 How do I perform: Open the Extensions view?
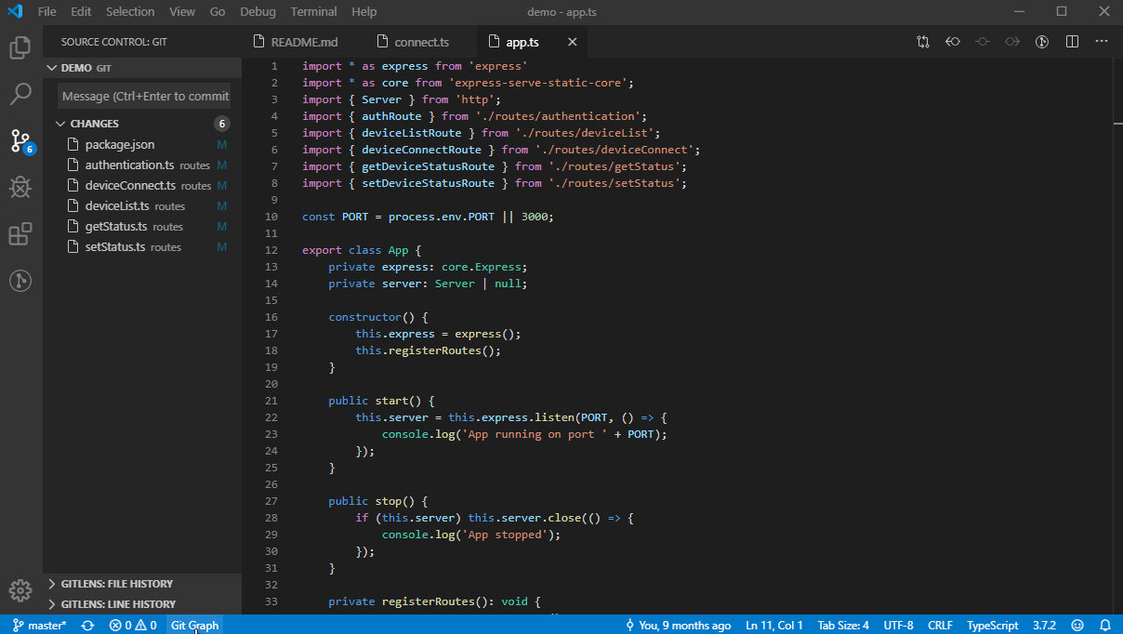pyautogui.click(x=20, y=234)
